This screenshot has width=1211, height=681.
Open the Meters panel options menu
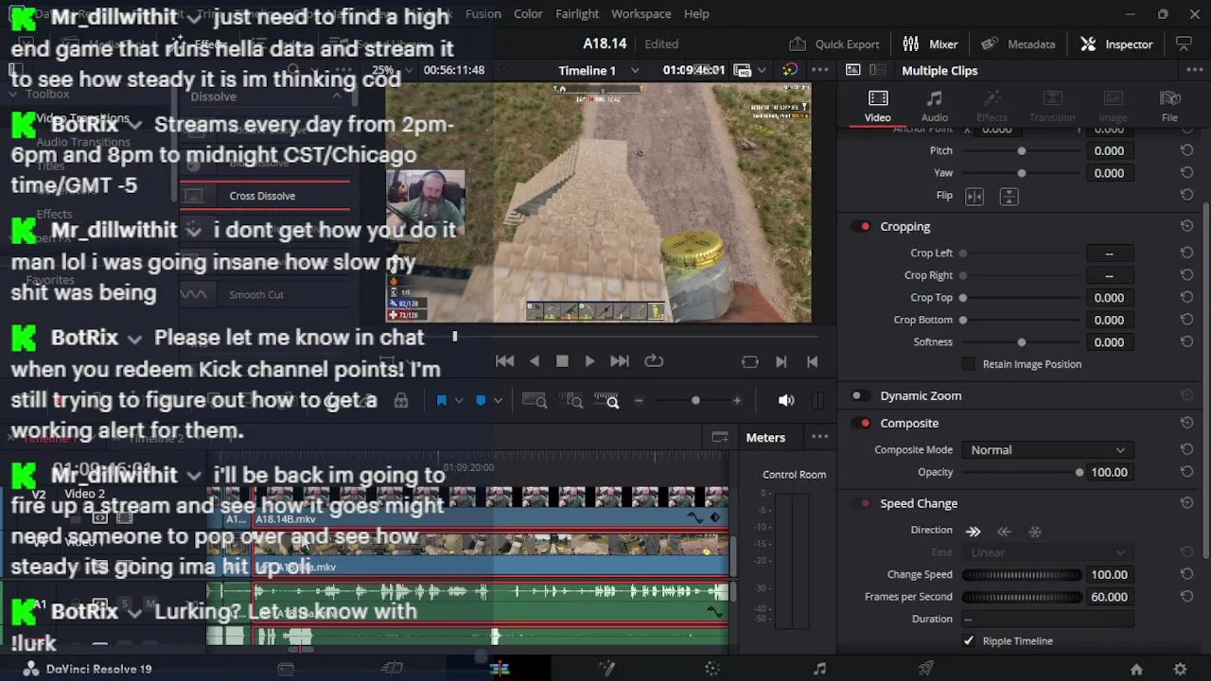click(x=820, y=437)
